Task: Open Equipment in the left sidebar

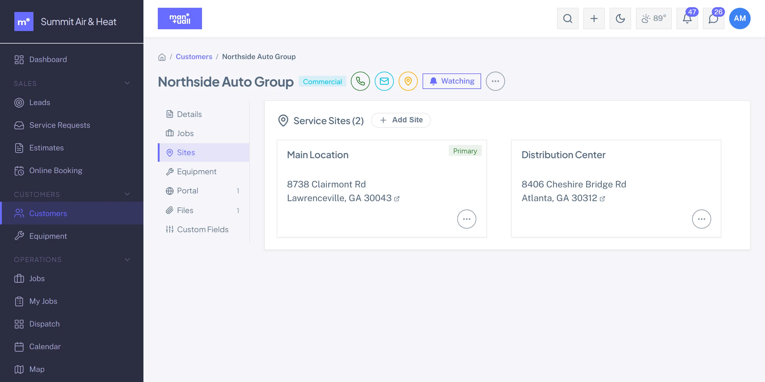Action: pos(72,236)
